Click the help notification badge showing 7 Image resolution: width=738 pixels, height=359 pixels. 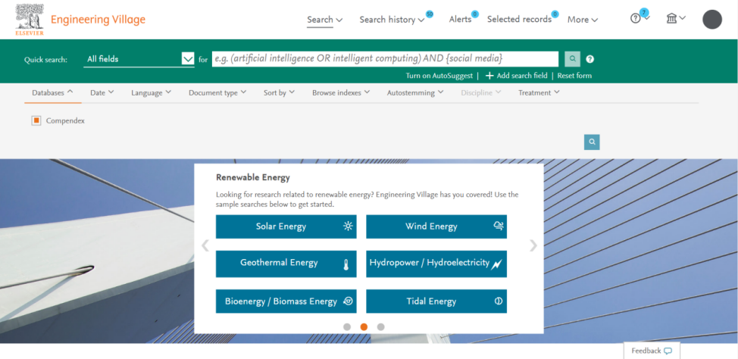pos(643,12)
